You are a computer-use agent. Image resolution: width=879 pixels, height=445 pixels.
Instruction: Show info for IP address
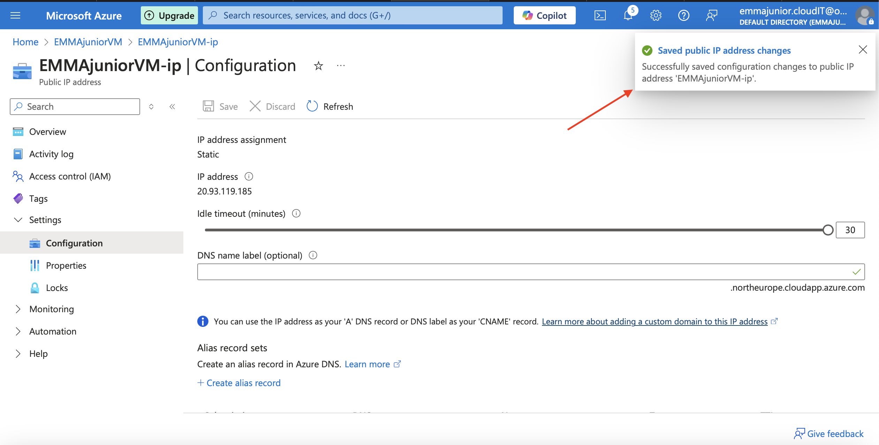click(249, 177)
